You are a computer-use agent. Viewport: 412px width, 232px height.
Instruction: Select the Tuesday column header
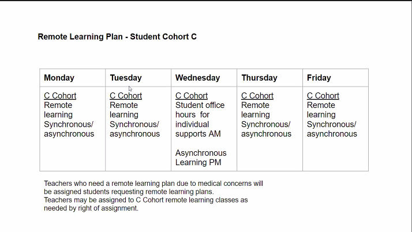click(x=126, y=78)
